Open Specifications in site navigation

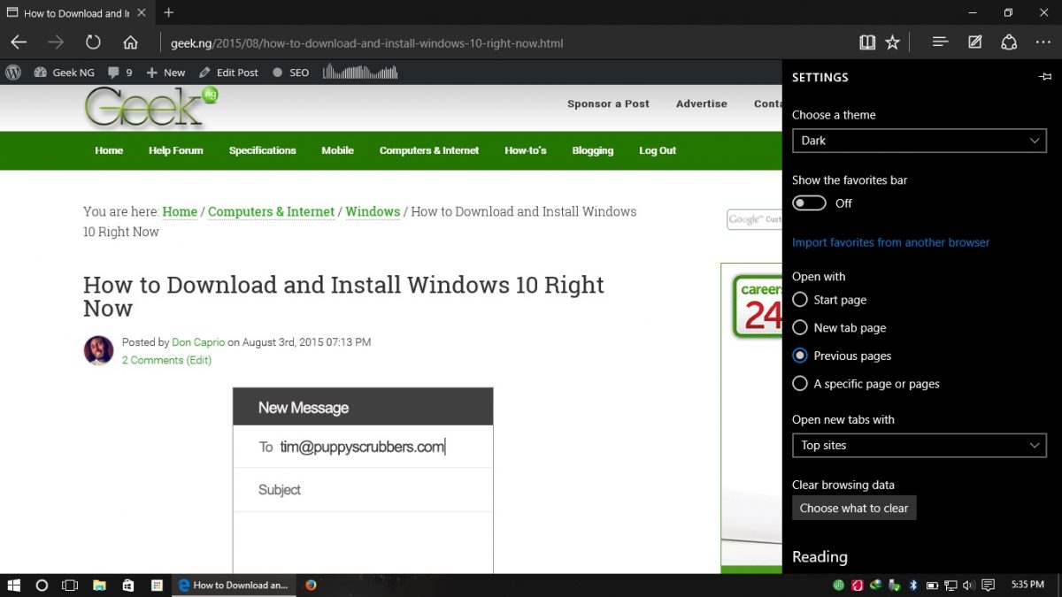[x=262, y=150]
